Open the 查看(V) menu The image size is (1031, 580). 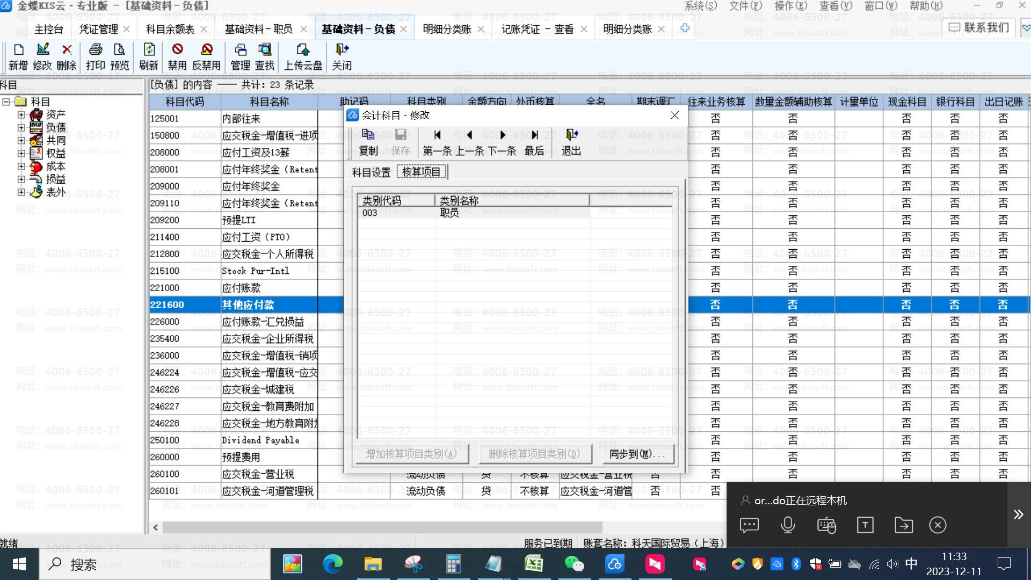836,6
